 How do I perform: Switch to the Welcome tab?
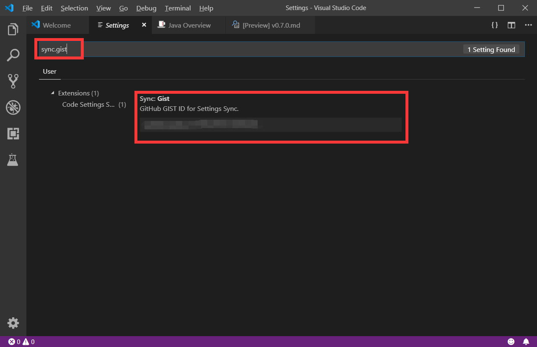click(57, 25)
